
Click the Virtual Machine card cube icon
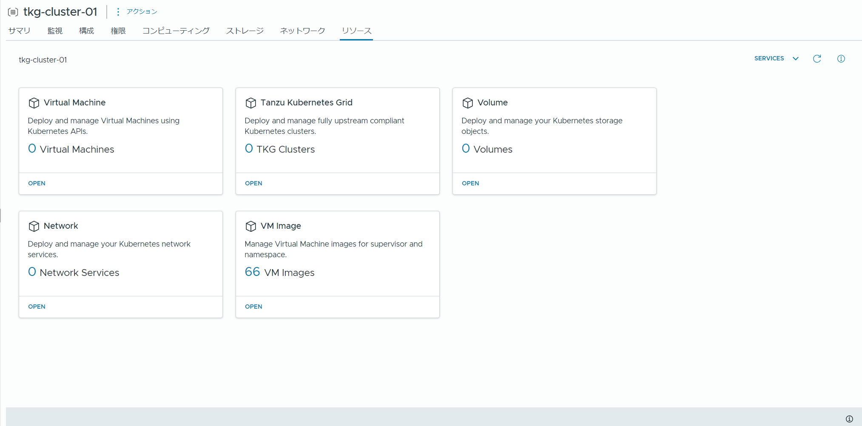click(x=34, y=102)
